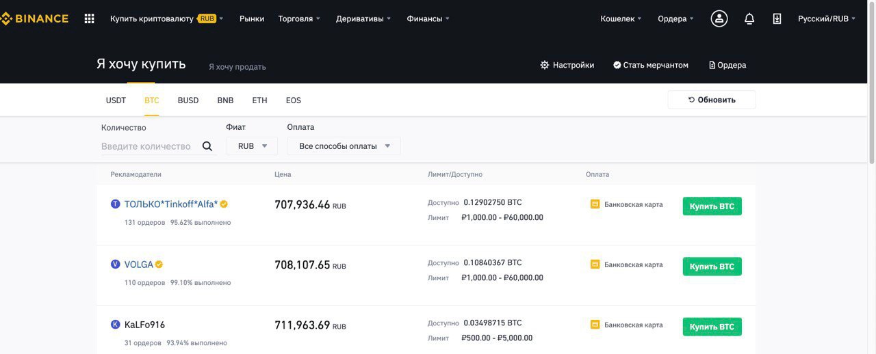Select the ETH tab
Image resolution: width=876 pixels, height=354 pixels.
tap(259, 100)
